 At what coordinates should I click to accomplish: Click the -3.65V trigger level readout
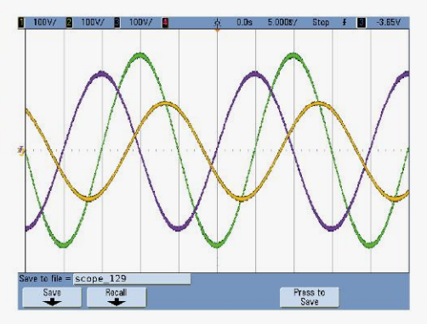click(x=389, y=22)
